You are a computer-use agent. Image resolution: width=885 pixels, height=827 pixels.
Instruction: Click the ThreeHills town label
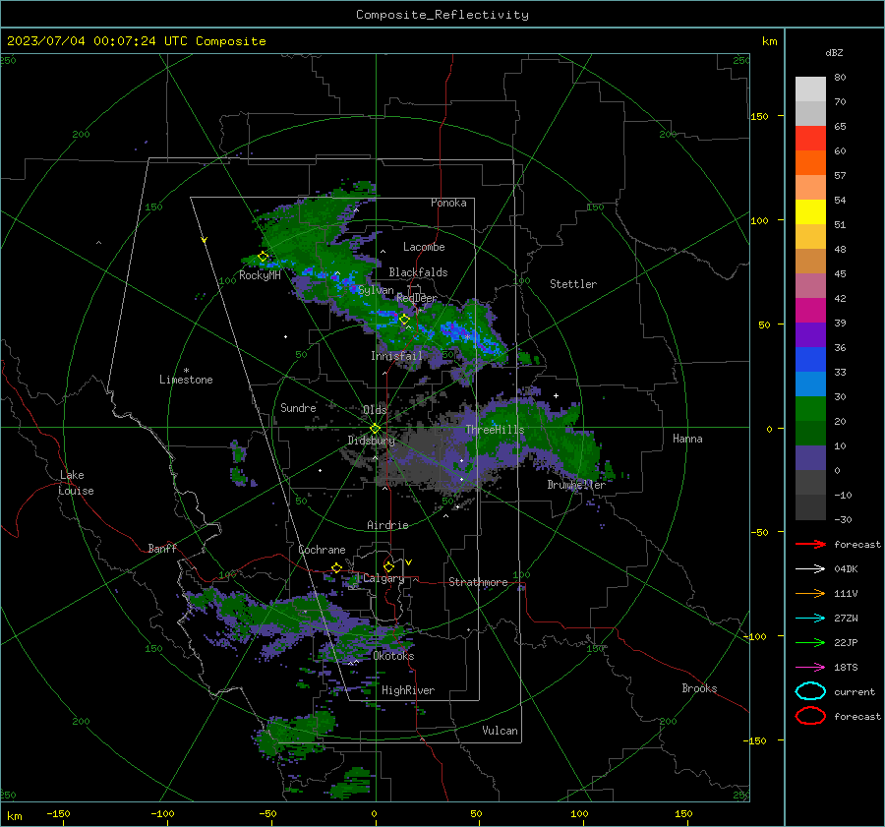[495, 430]
